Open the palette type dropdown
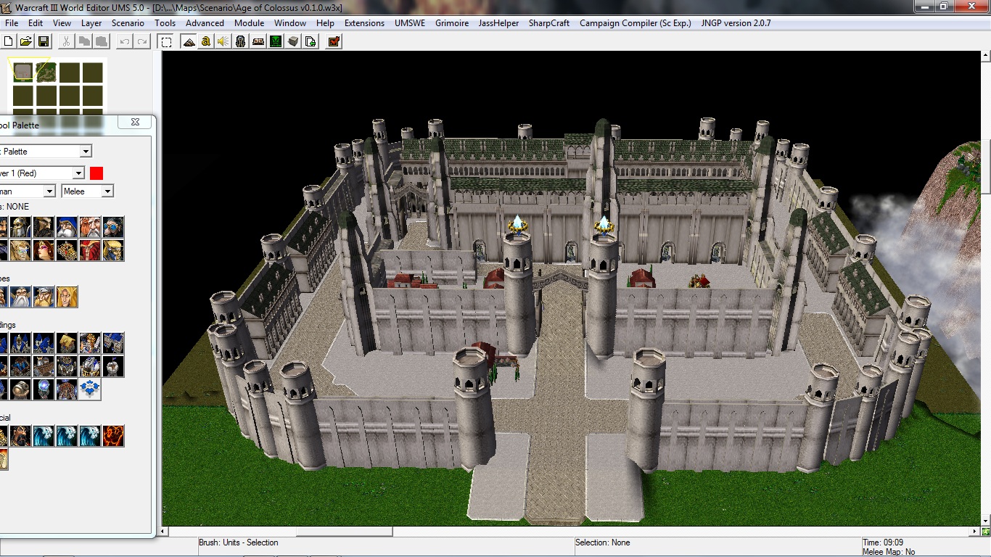This screenshot has height=557, width=991. click(86, 151)
